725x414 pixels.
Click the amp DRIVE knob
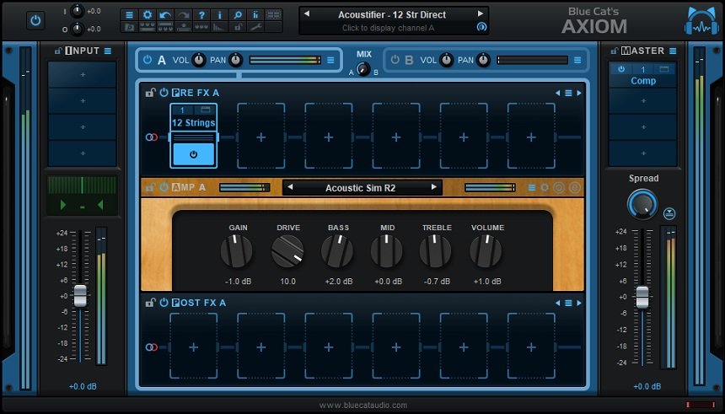pyautogui.click(x=287, y=250)
